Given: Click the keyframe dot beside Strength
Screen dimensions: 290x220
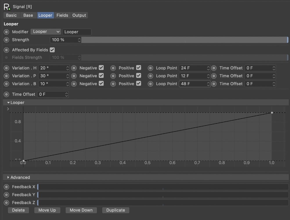Looking at the screenshot, I should tap(6, 40).
